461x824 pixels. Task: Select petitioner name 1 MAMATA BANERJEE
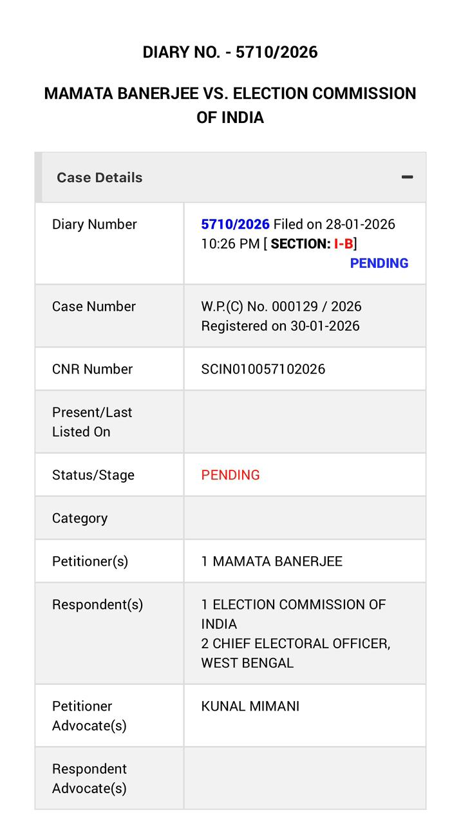272,561
